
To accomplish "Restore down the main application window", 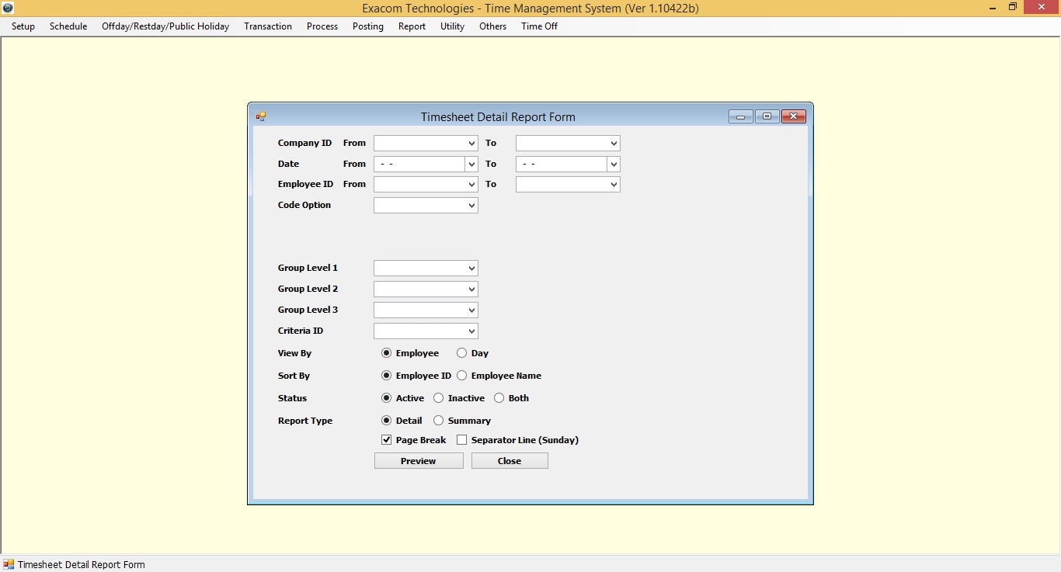I will [x=1012, y=8].
